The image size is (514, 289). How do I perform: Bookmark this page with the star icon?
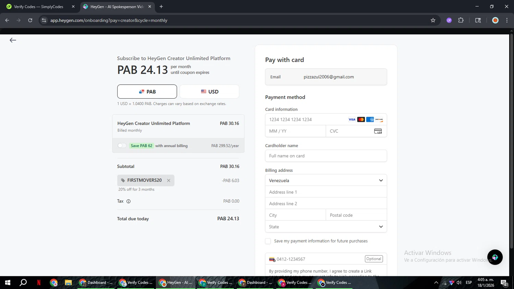coord(433,20)
